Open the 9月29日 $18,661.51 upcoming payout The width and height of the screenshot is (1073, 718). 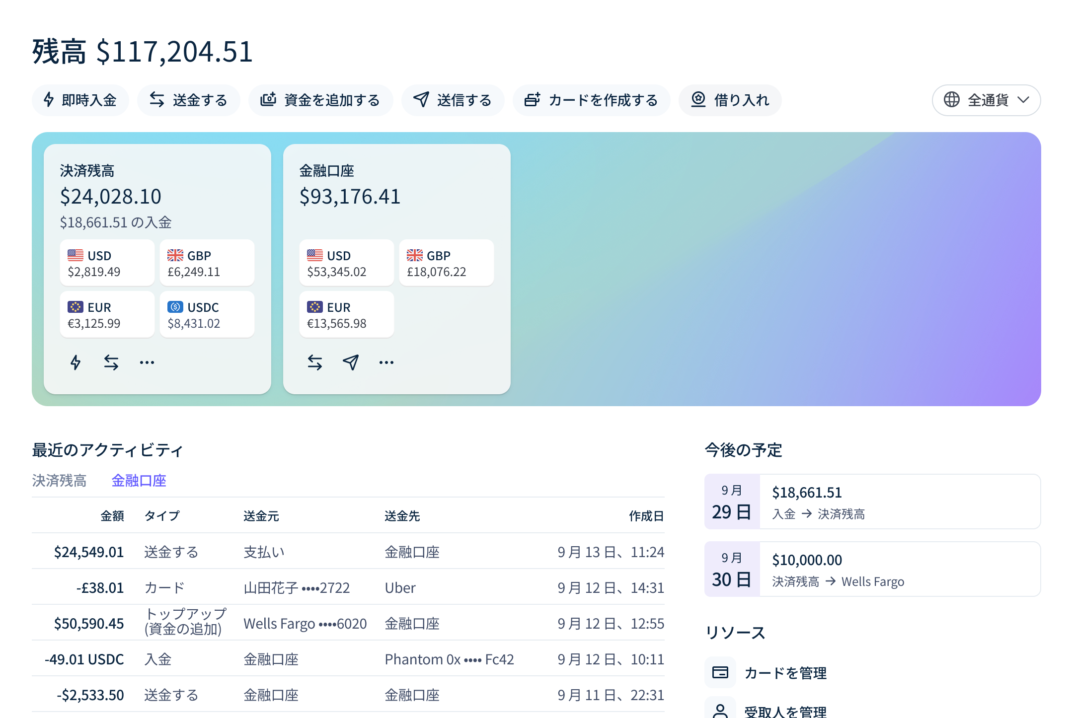click(872, 502)
